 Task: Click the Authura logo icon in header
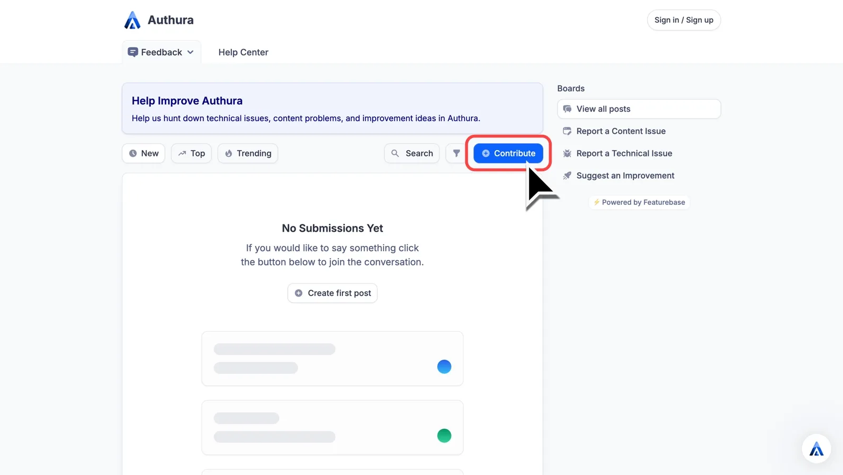coord(132,20)
